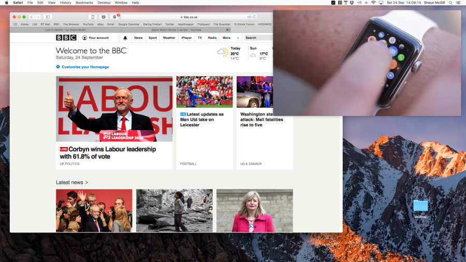This screenshot has width=466, height=262.
Task: Open the Develop menu
Action: pos(104,3)
